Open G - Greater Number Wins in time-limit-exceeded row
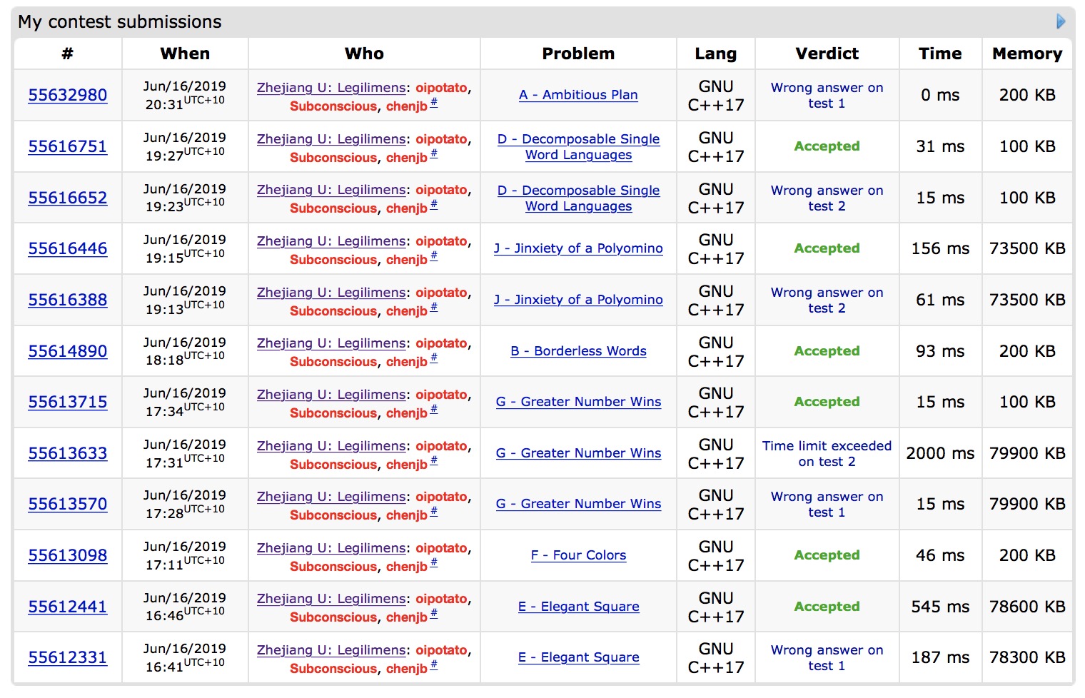The width and height of the screenshot is (1085, 698). pos(578,453)
